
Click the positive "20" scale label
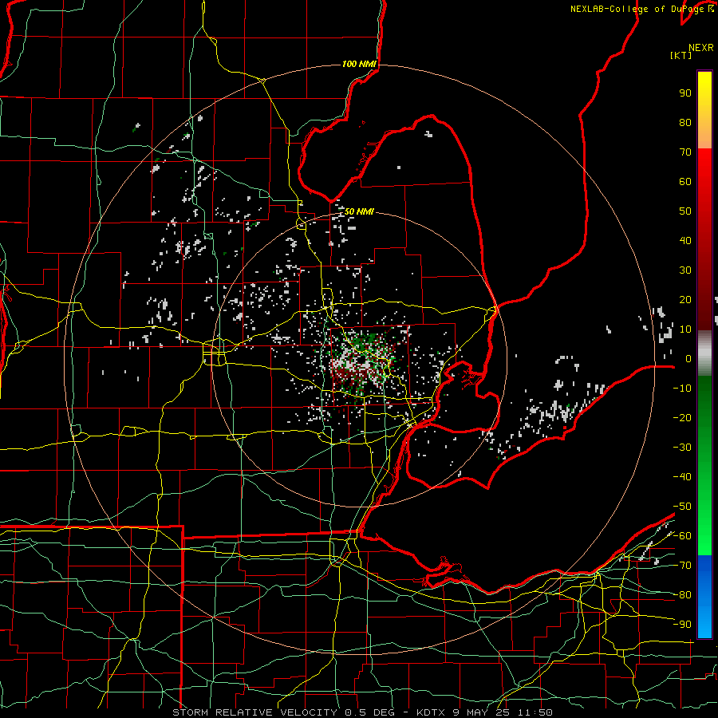pyautogui.click(x=685, y=299)
